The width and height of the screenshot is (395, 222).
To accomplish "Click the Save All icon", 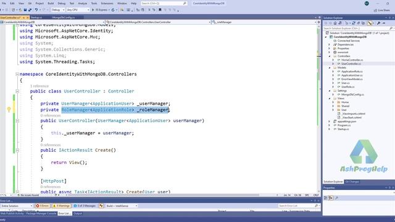I will pos(30,10).
